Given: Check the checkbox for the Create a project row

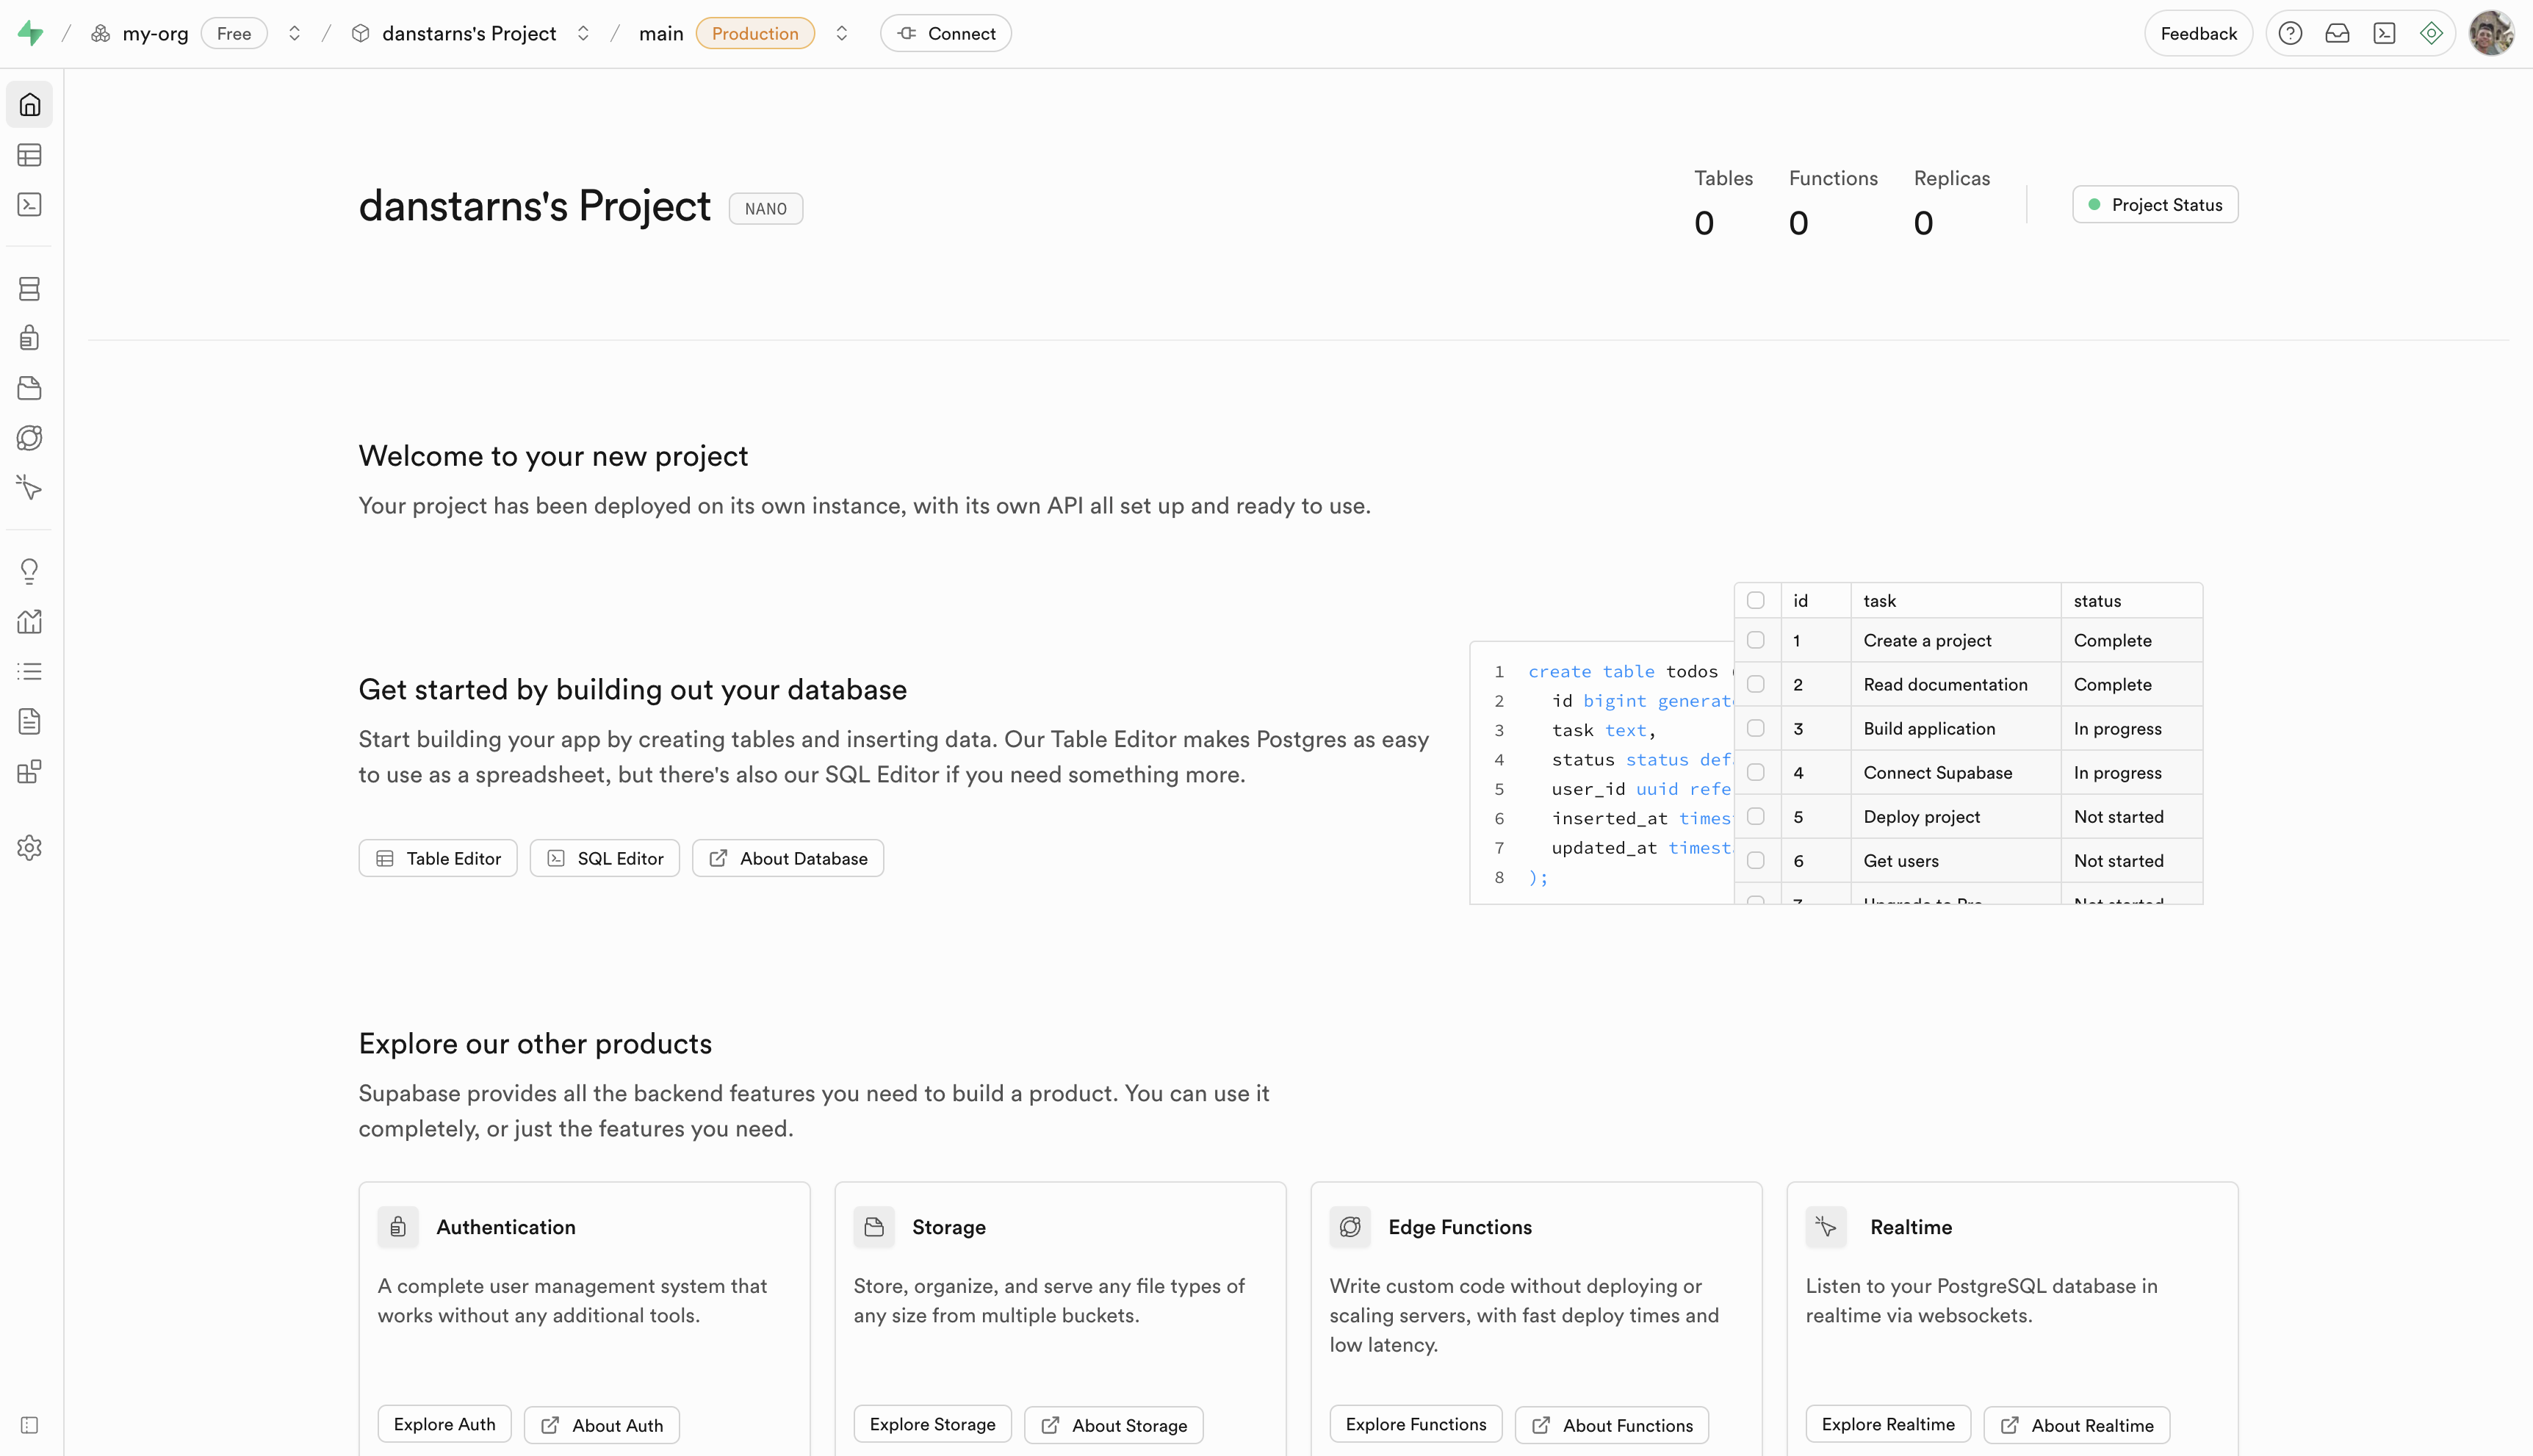Looking at the screenshot, I should pyautogui.click(x=1756, y=640).
